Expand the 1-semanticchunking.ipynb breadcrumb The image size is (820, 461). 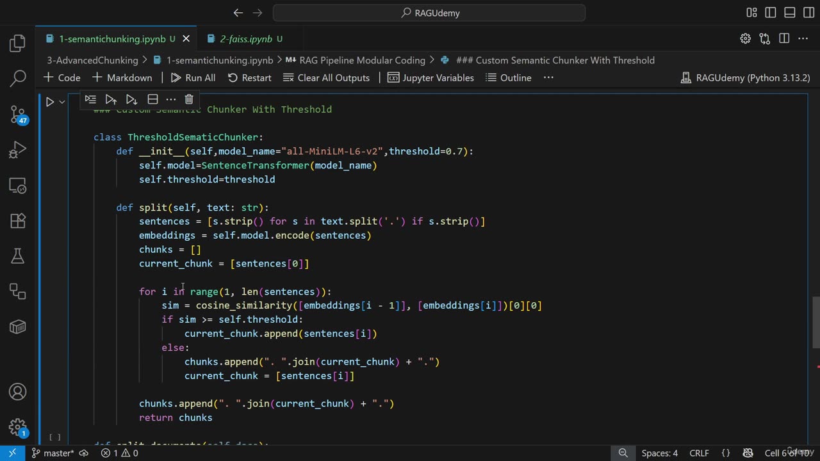(x=213, y=60)
